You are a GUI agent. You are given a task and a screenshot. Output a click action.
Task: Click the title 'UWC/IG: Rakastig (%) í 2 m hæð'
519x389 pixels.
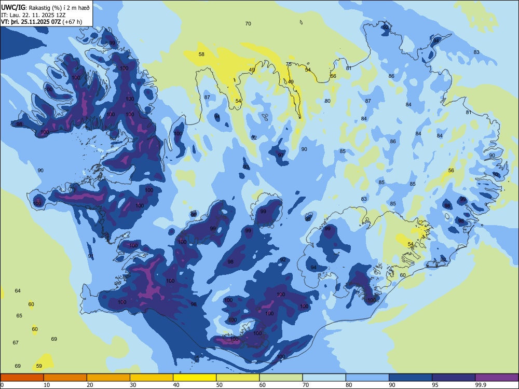pos(45,8)
